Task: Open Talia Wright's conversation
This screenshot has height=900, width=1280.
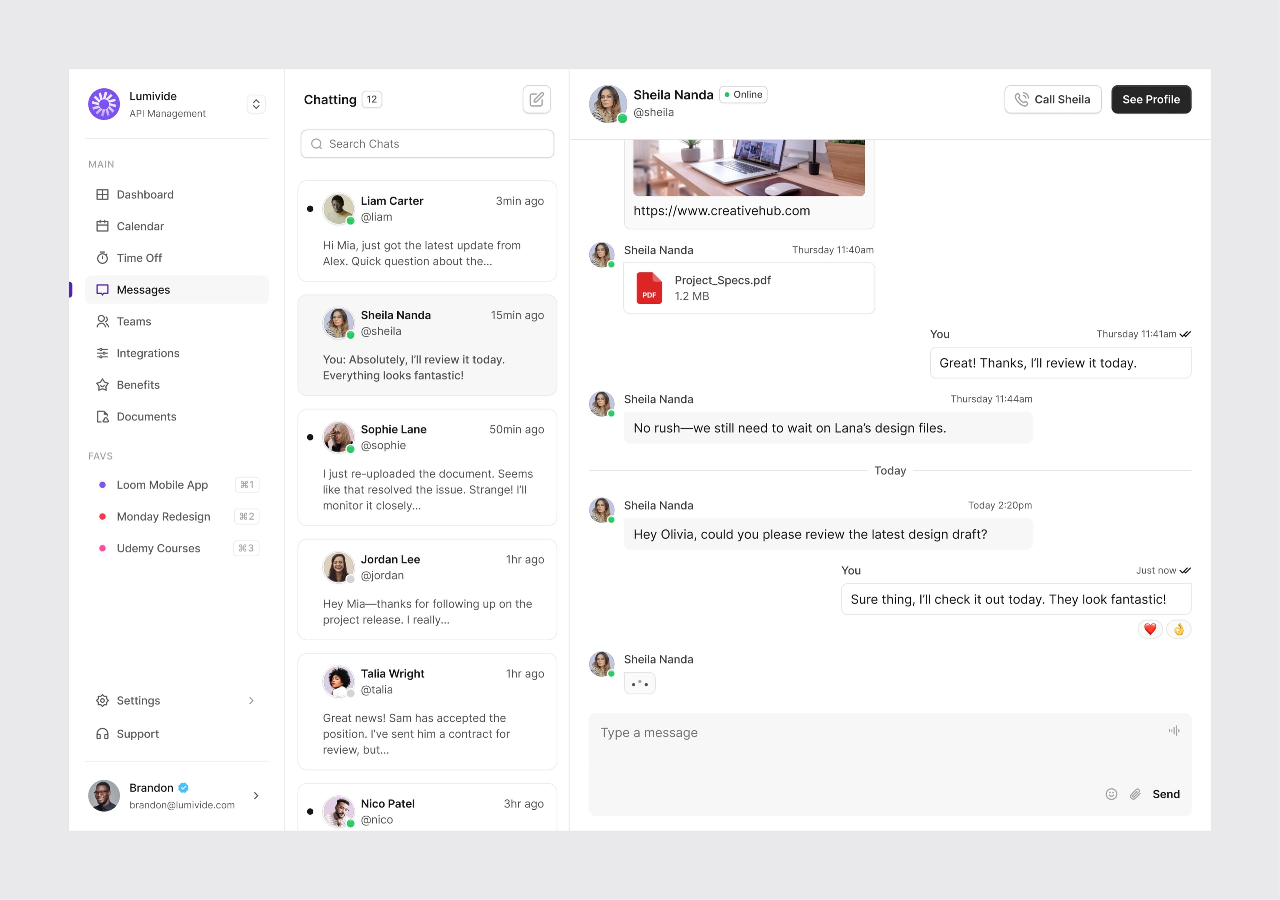Action: (427, 712)
